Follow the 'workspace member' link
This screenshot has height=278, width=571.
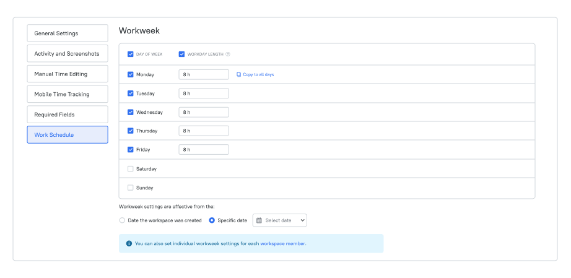[x=283, y=243]
